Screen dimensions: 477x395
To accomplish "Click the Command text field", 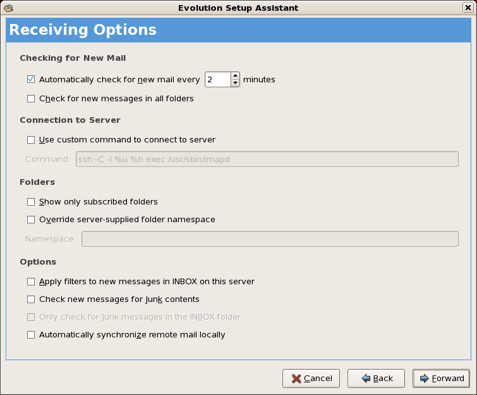I will point(267,160).
